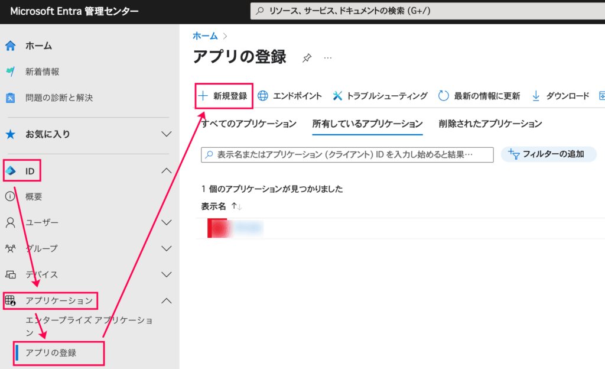Screen dimensions: 605x369
Task: Click the wrench icon for トラブルシューティング
Action: pos(337,96)
